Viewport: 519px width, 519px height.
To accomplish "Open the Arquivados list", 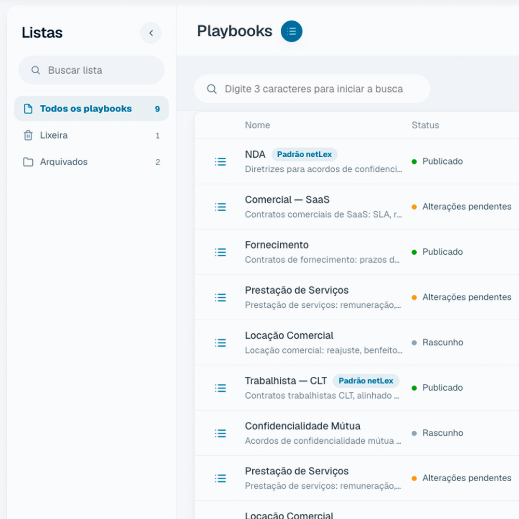I will [91, 162].
